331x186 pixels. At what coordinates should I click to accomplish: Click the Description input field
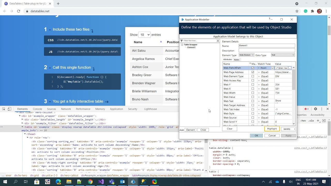tap(267, 50)
